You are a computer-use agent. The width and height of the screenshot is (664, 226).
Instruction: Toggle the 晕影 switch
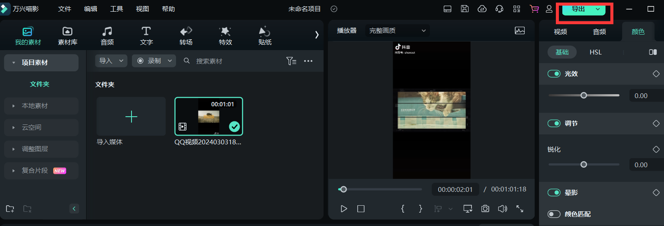coord(554,193)
